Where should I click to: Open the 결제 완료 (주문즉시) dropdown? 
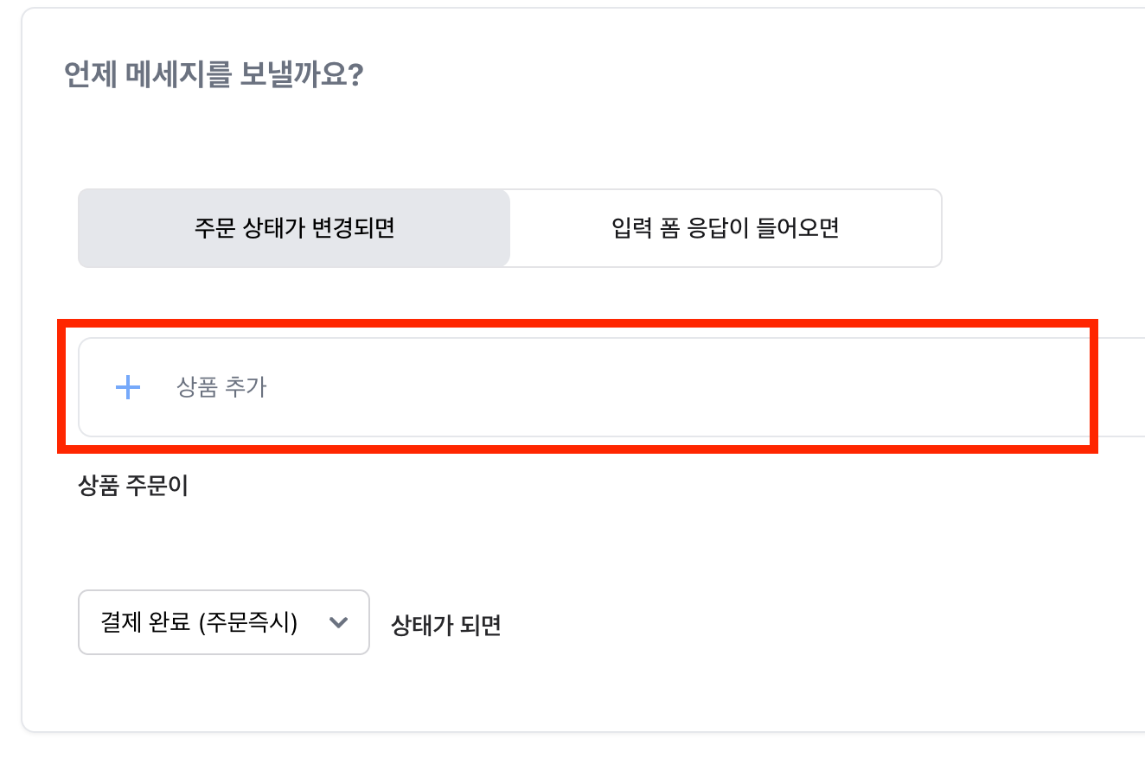[x=223, y=622]
